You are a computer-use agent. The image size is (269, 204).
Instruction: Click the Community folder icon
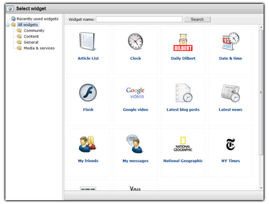[x=19, y=31]
